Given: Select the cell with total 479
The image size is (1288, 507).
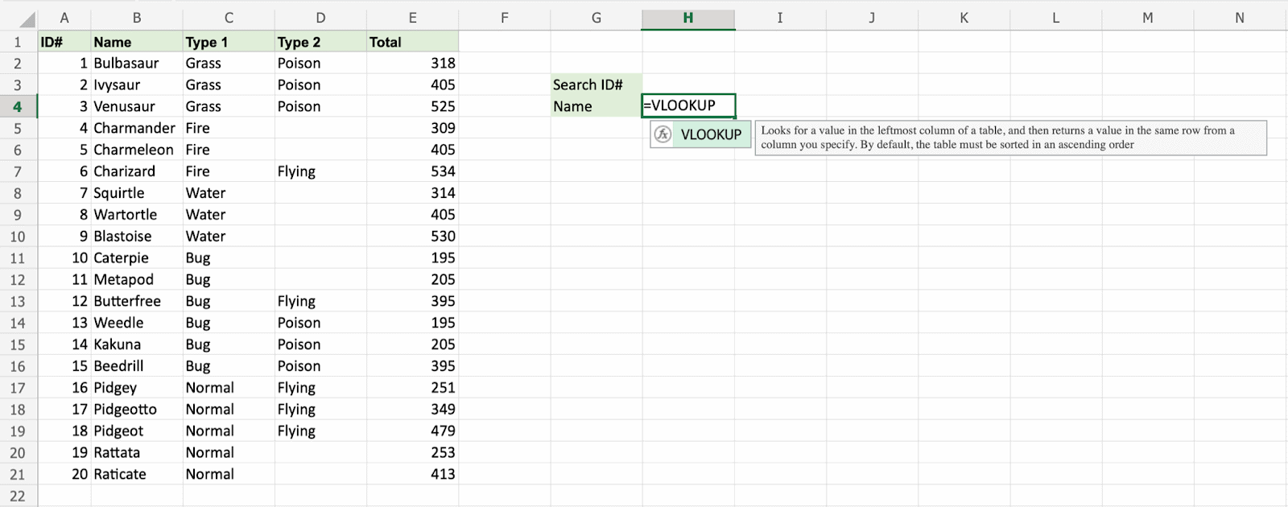Looking at the screenshot, I should coord(412,431).
